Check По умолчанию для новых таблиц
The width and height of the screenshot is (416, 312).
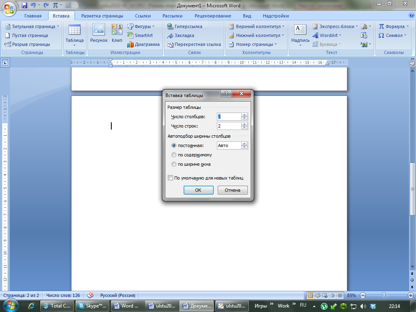click(171, 178)
